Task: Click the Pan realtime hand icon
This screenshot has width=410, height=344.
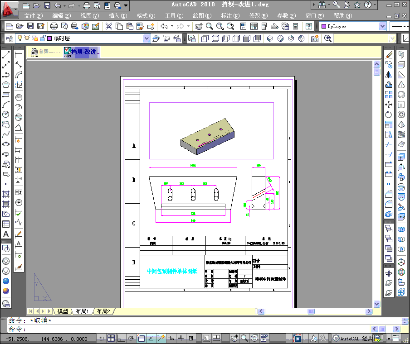Action: tap(199, 26)
